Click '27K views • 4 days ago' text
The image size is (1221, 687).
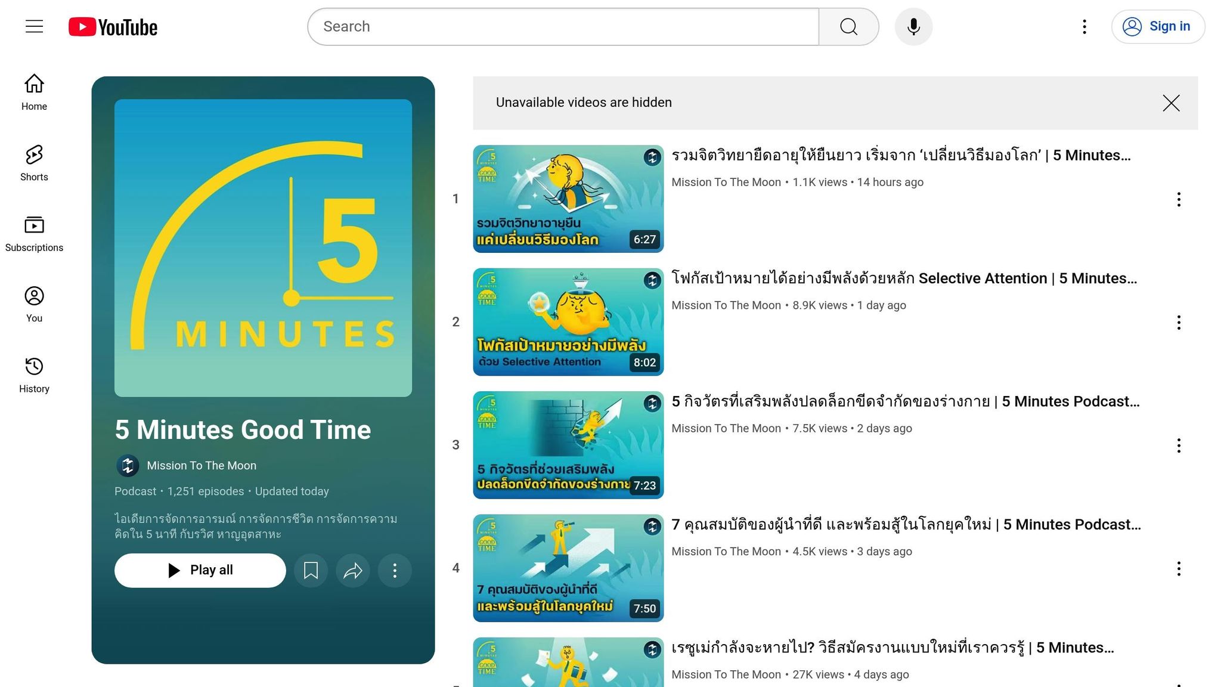coord(851,675)
